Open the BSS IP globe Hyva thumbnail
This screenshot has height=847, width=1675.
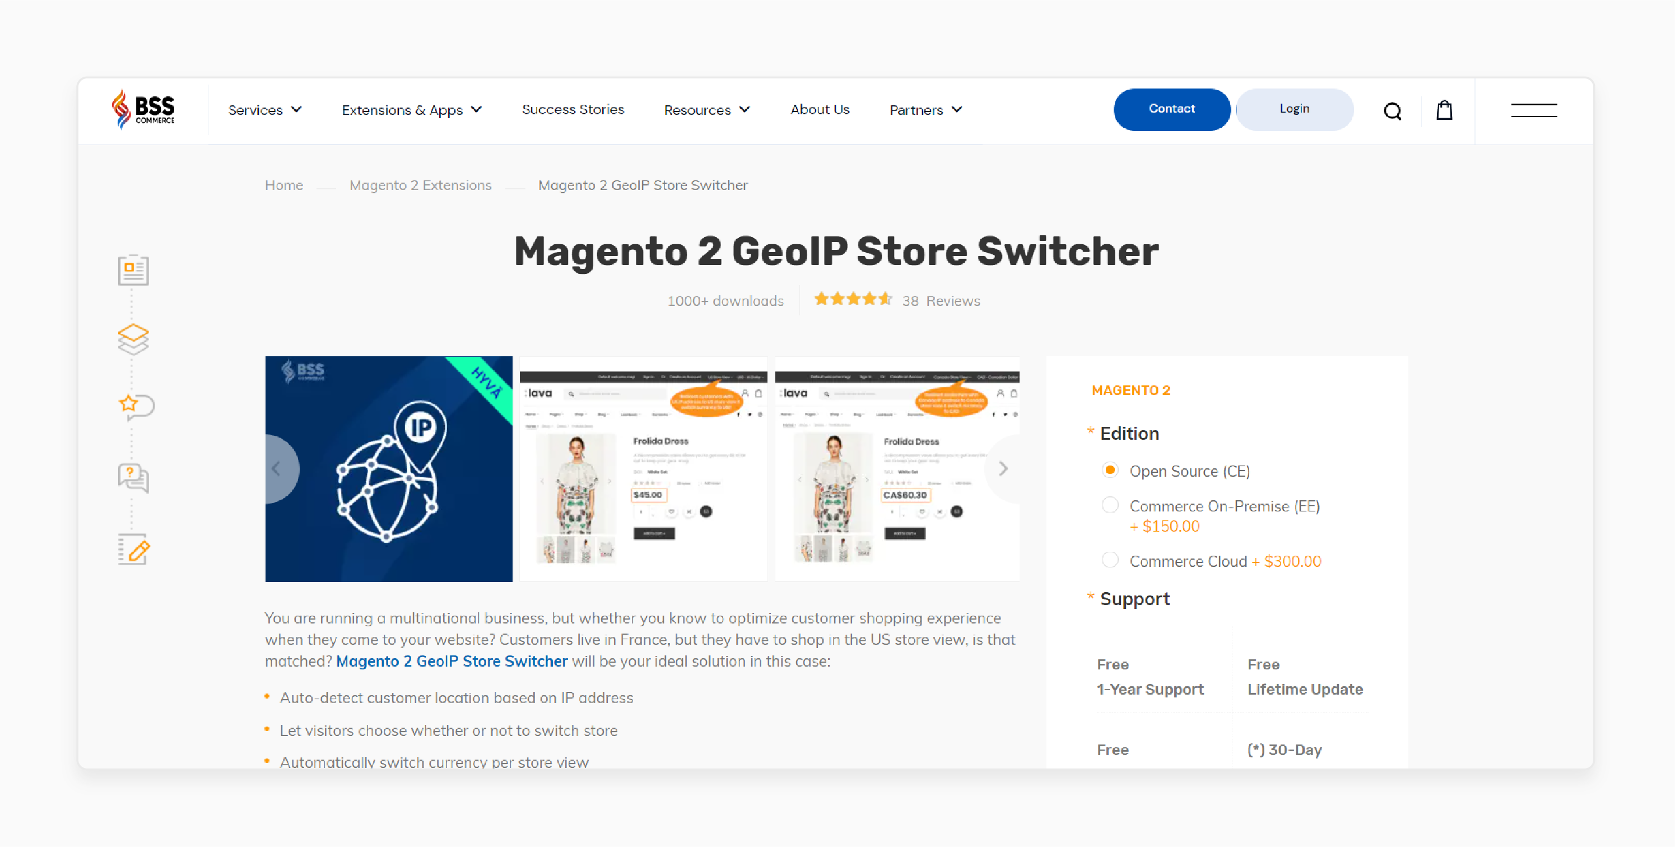click(x=389, y=469)
